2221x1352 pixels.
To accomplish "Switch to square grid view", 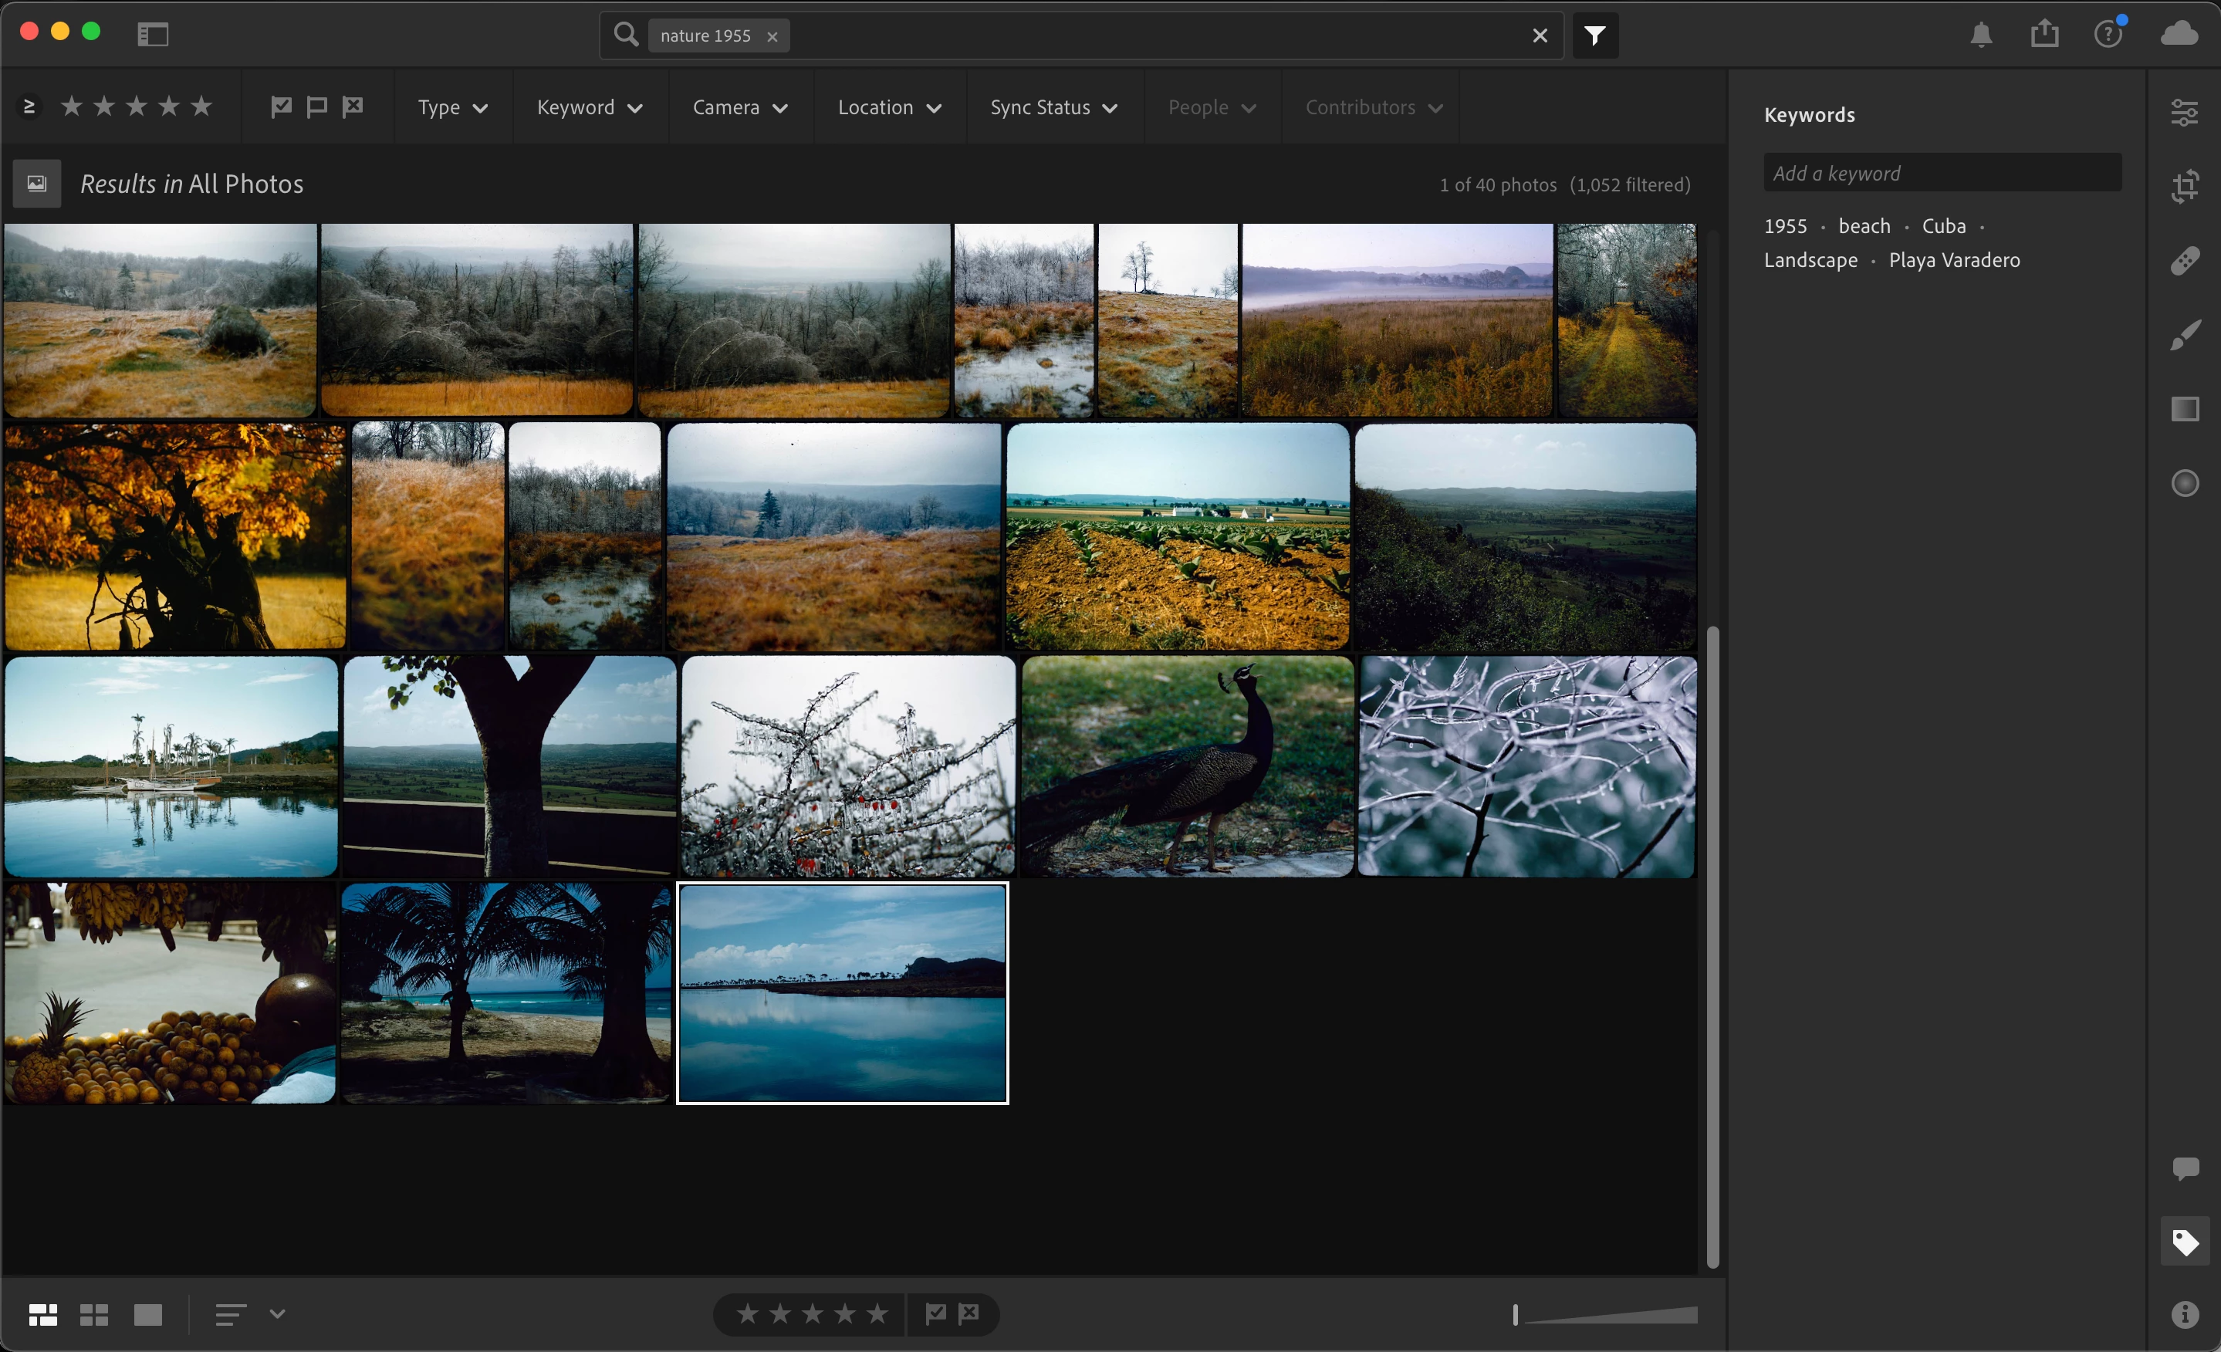I will tap(93, 1315).
